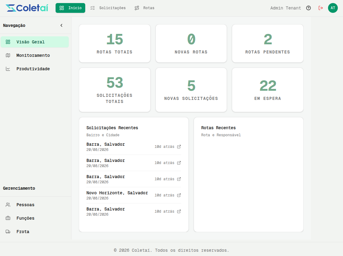
Task: Open the Solicitações tab
Action: 108,8
